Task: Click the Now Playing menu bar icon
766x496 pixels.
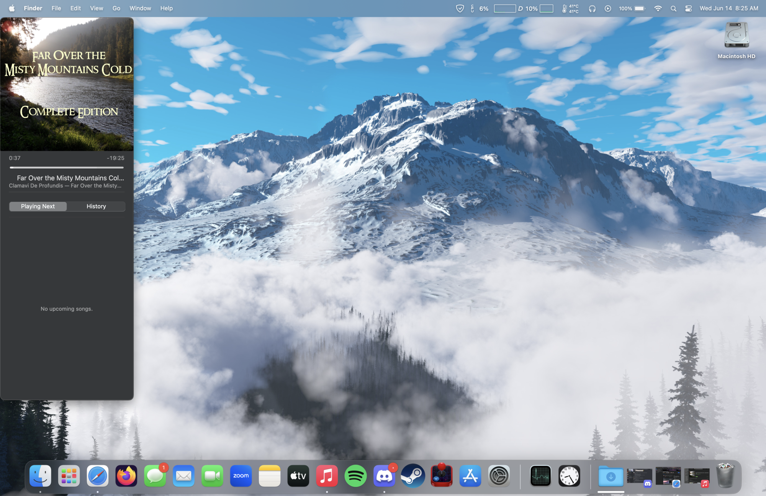Action: click(x=608, y=8)
